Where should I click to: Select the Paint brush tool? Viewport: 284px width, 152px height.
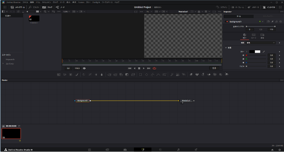tap(77, 74)
